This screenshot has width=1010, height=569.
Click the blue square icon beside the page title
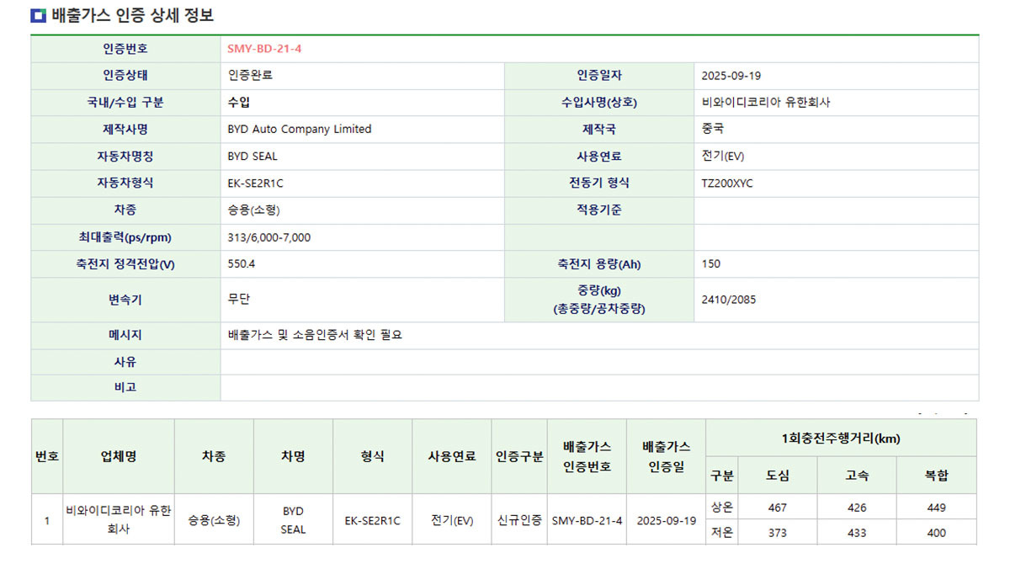pyautogui.click(x=39, y=15)
